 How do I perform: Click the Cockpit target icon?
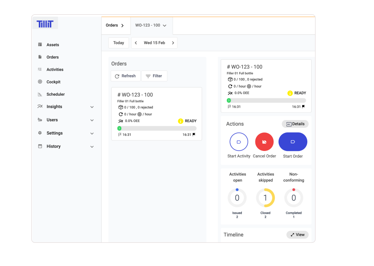coord(40,82)
